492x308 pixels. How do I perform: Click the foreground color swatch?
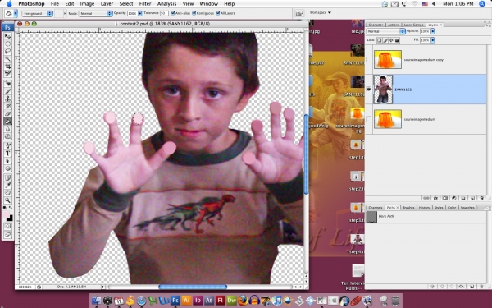(7, 215)
